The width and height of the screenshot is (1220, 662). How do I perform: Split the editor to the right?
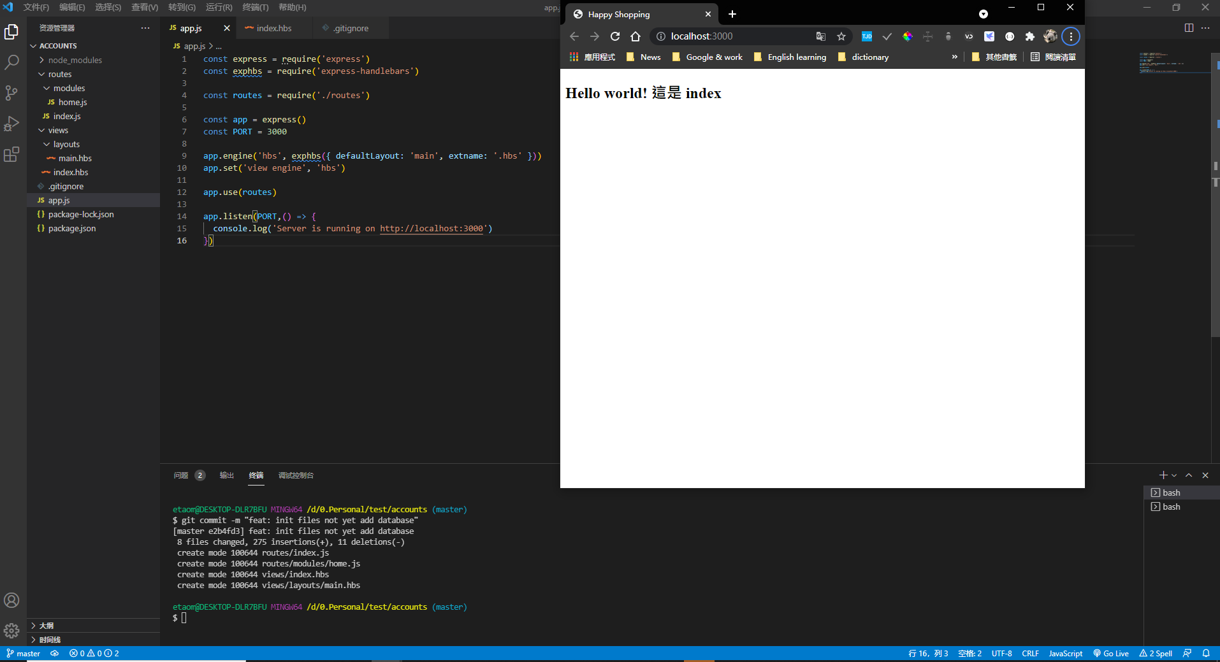click(x=1189, y=28)
